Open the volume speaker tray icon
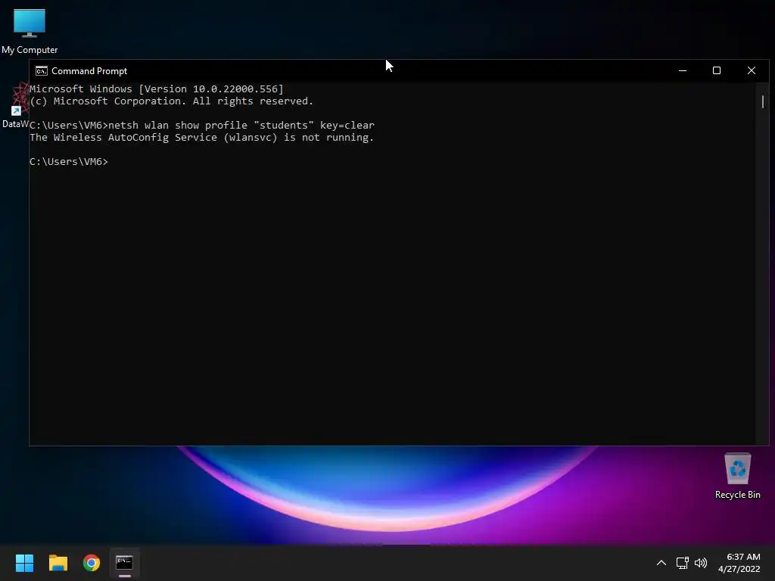 click(700, 563)
